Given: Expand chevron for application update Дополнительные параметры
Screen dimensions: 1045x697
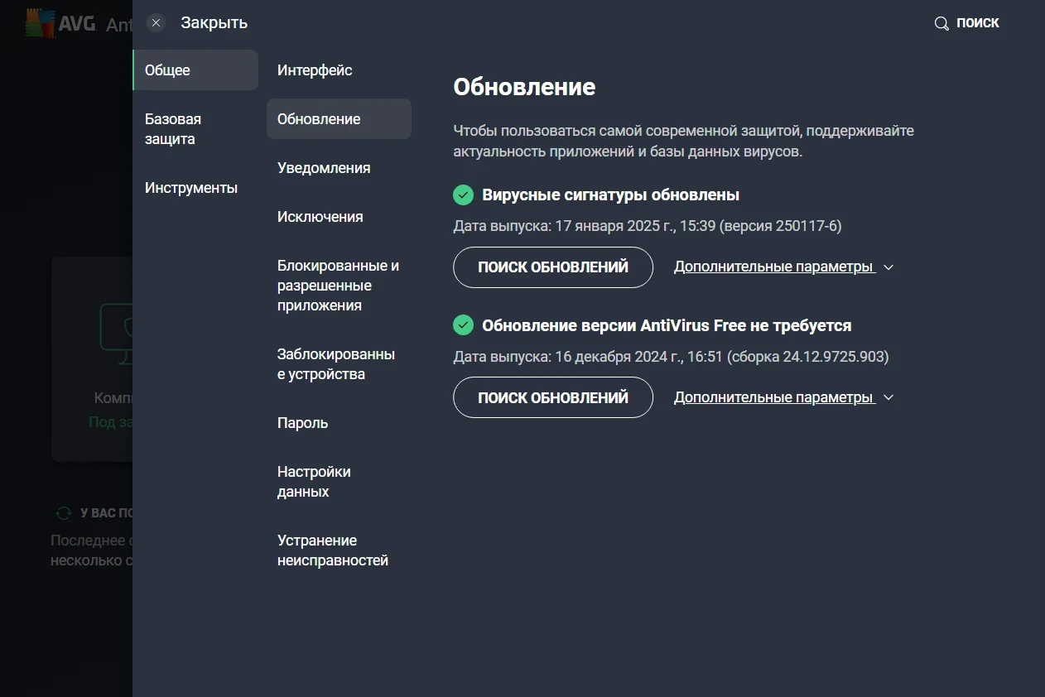Looking at the screenshot, I should point(888,397).
